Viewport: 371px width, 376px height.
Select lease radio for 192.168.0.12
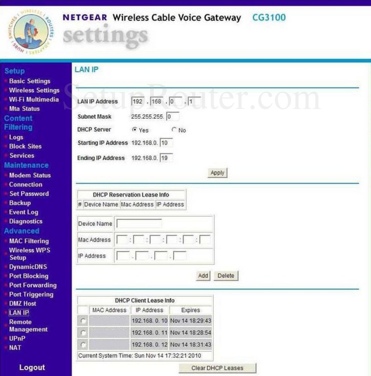pos(83,345)
